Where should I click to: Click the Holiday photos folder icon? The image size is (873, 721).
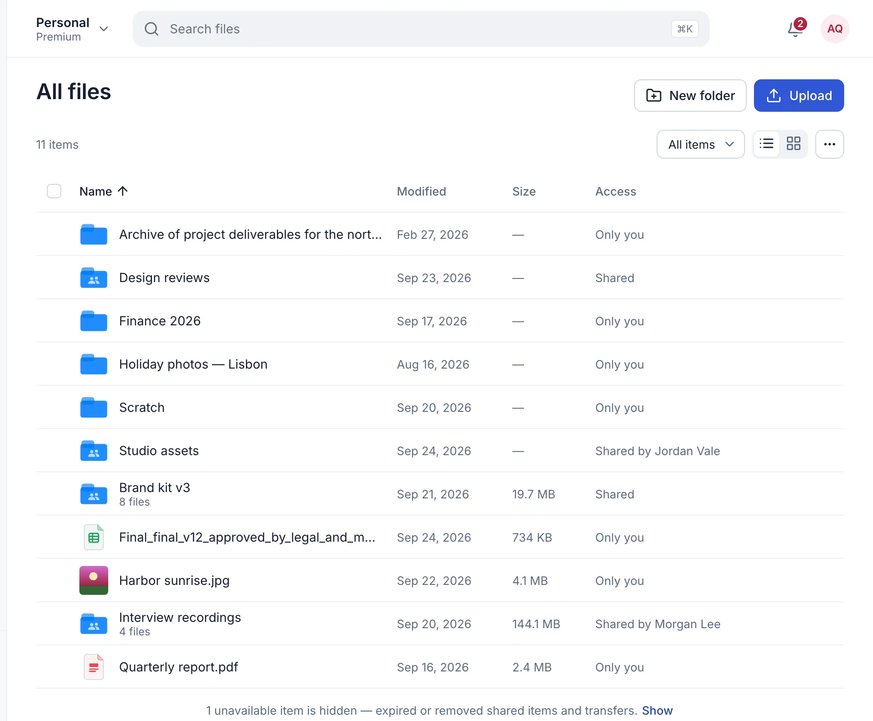94,364
